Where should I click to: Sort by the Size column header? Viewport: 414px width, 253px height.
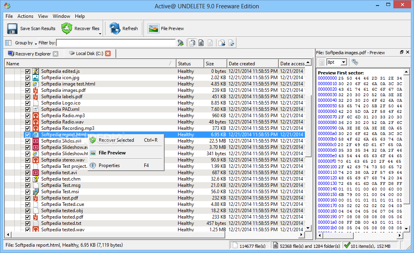[x=215, y=63]
